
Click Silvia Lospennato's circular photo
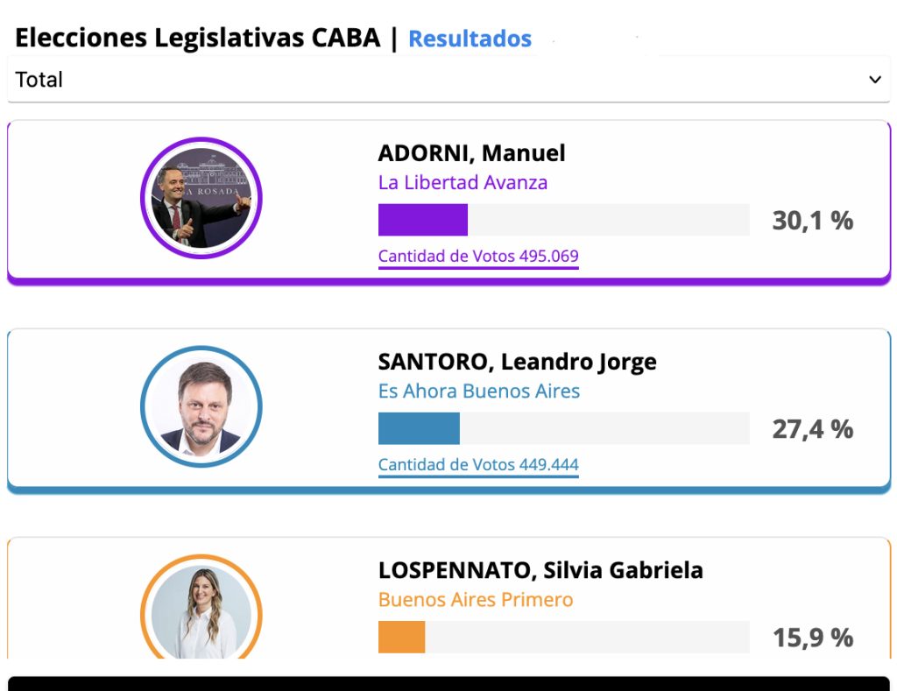[201, 611]
